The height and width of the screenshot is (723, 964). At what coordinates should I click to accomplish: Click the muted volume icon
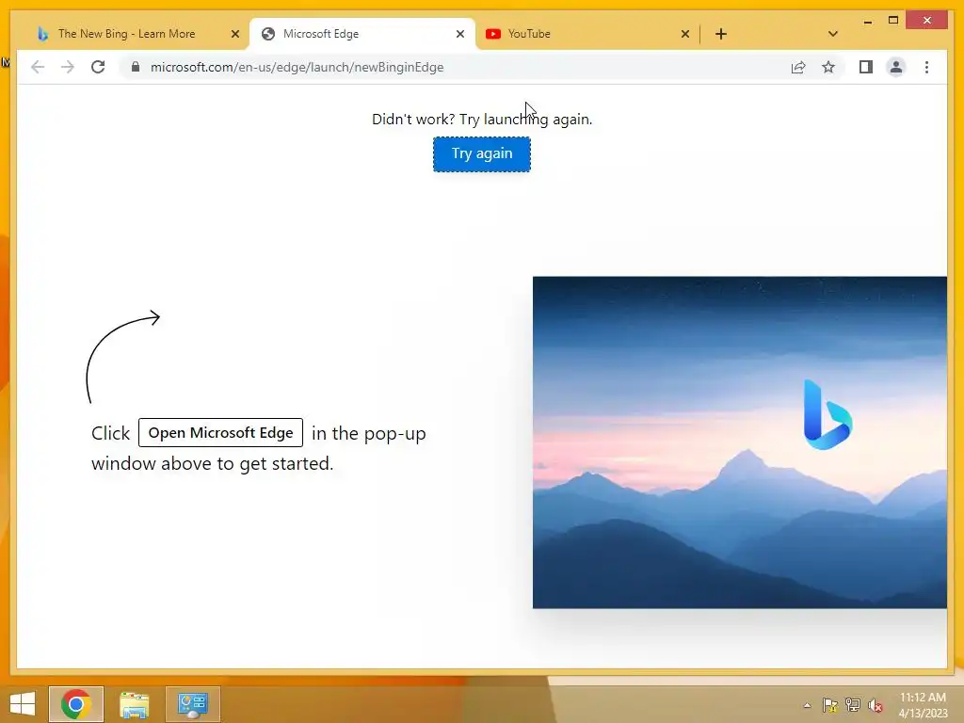(x=875, y=705)
